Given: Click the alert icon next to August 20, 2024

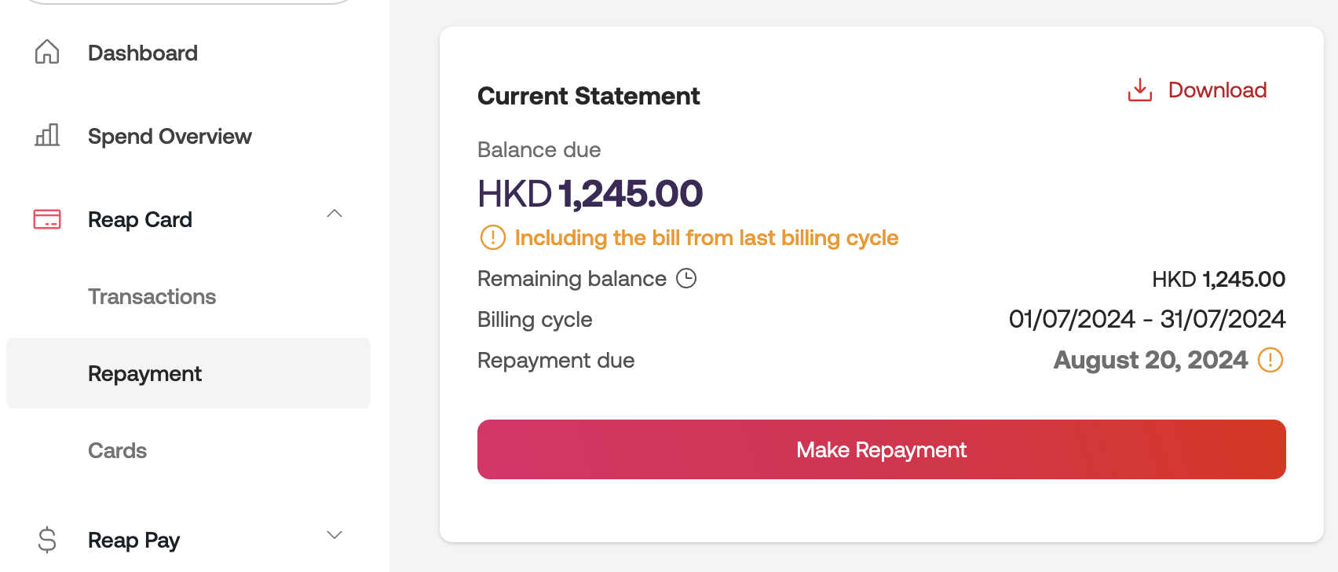Looking at the screenshot, I should coord(1270,360).
